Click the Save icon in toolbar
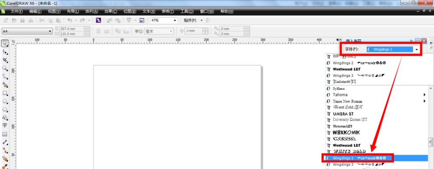 [23, 20]
